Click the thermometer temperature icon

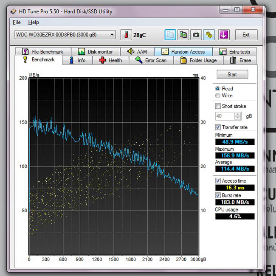[x=126, y=35]
